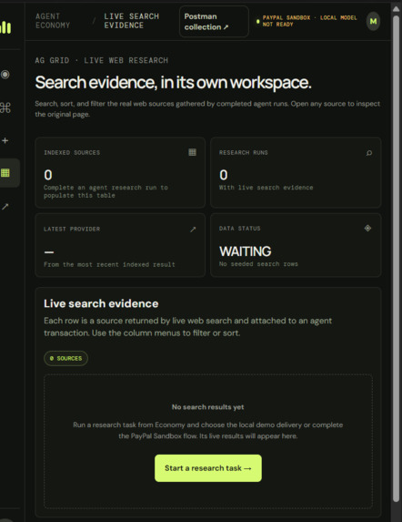Select the green grid sidebar icon
This screenshot has width=402, height=522.
(x=5, y=173)
